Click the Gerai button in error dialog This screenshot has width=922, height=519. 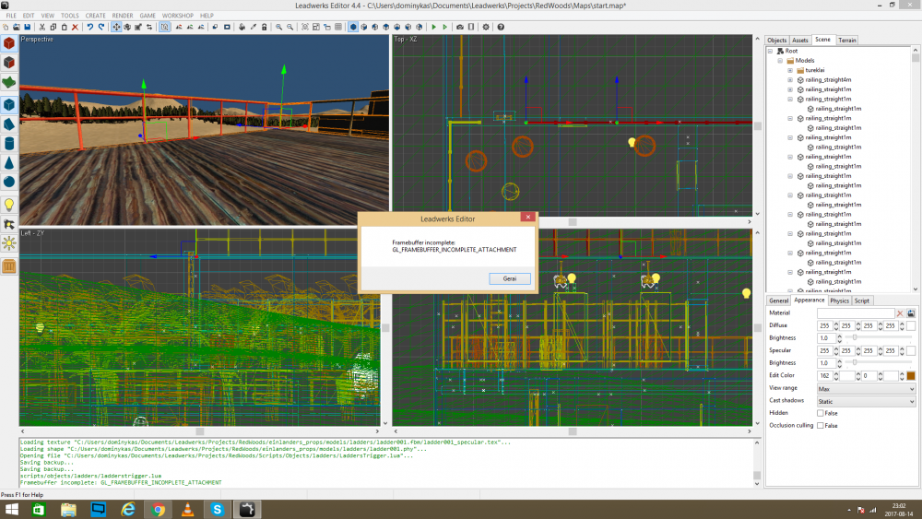[510, 277]
